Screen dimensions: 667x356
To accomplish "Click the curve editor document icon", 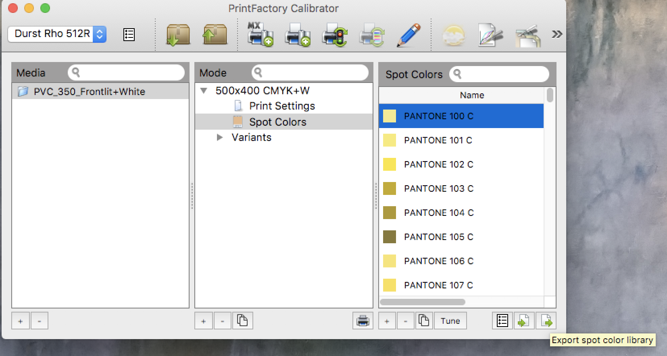I will click(x=490, y=35).
